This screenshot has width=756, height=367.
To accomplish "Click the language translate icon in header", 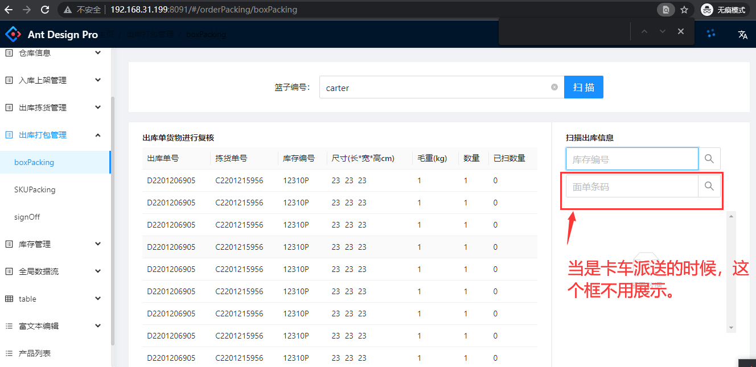I will [x=742, y=35].
